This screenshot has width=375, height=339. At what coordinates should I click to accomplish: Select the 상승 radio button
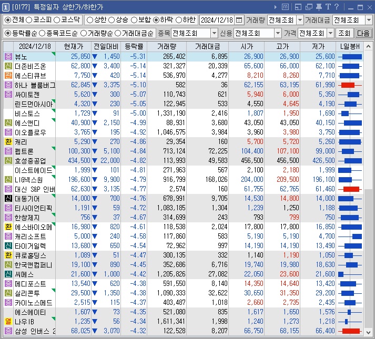[112, 20]
